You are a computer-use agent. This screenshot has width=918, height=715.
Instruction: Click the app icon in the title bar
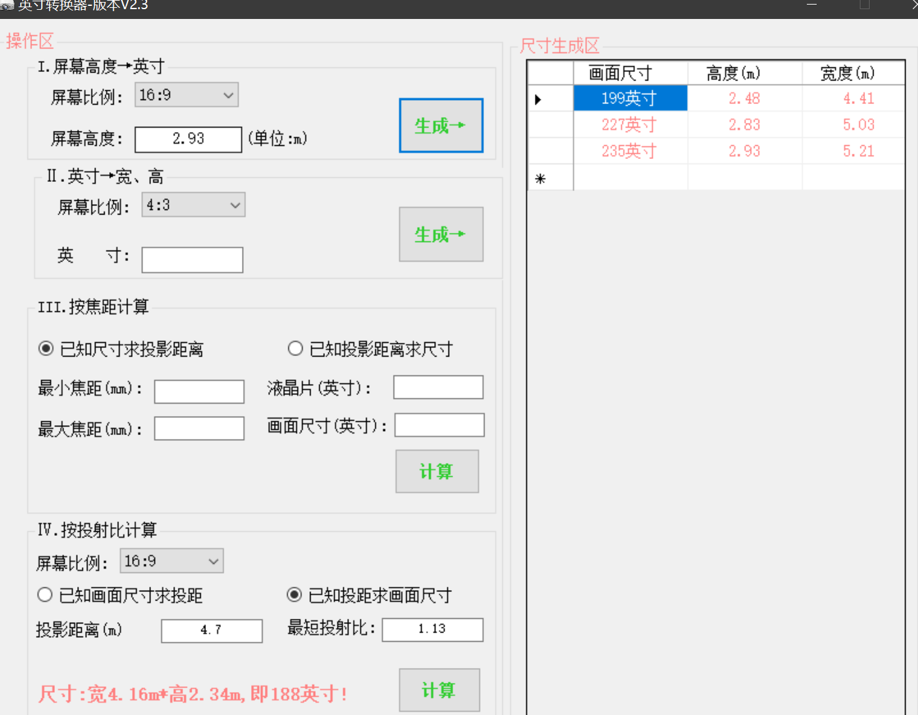pos(7,5)
